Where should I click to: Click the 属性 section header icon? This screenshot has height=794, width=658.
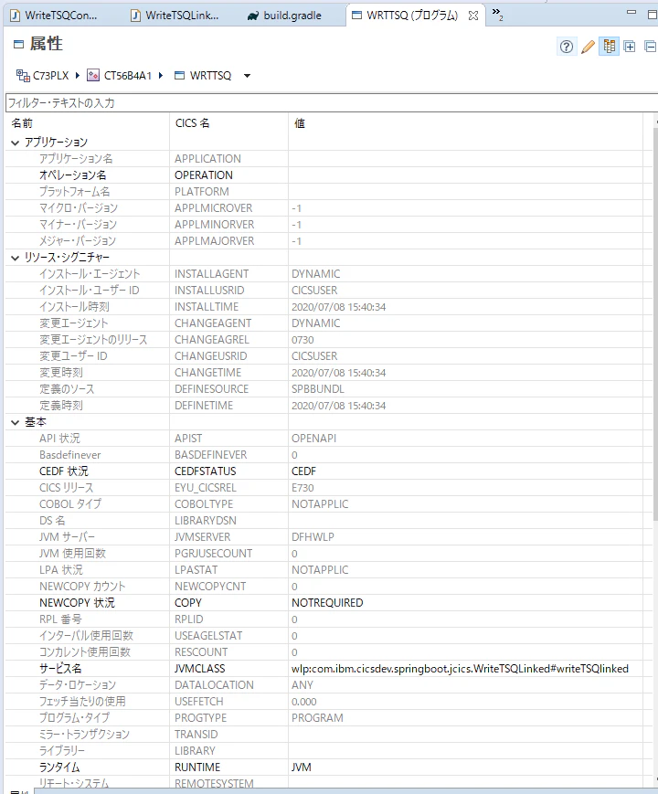19,44
